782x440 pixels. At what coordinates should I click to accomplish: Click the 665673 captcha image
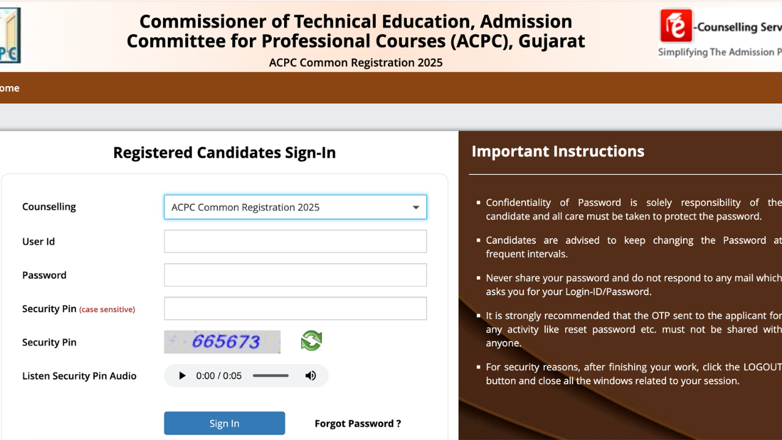(x=222, y=342)
